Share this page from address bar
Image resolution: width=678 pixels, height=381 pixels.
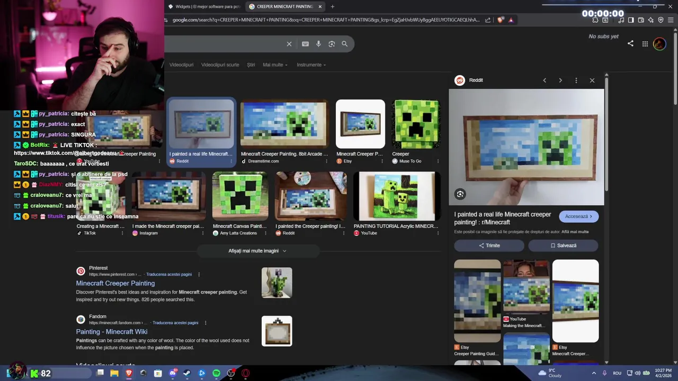[x=488, y=20]
